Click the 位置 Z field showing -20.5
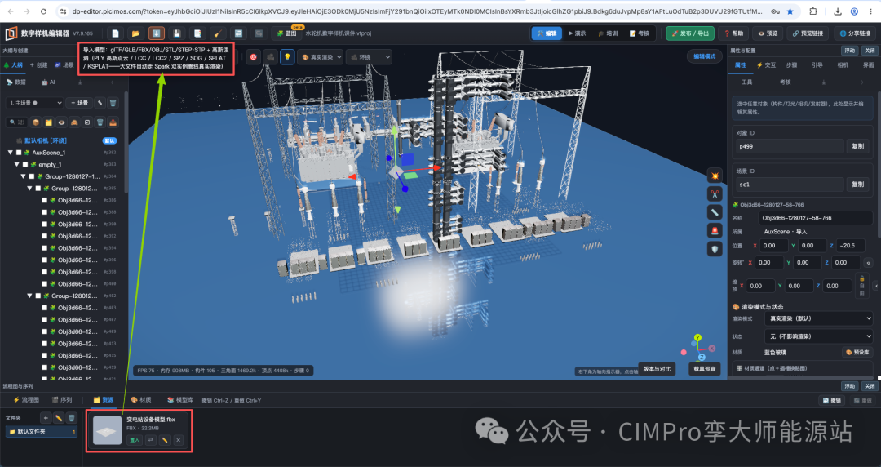881x467 pixels. pyautogui.click(x=850, y=245)
